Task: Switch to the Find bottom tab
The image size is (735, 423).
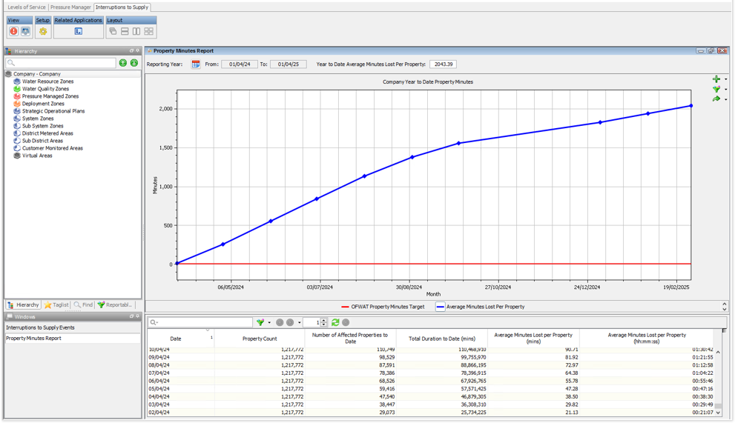Action: 83,305
